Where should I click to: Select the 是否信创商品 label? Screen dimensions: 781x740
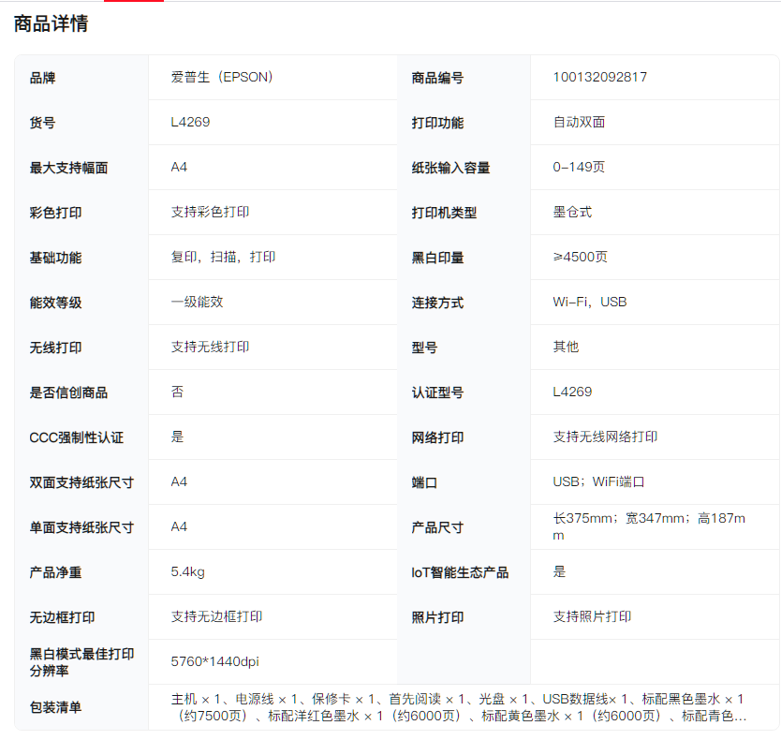(x=68, y=392)
